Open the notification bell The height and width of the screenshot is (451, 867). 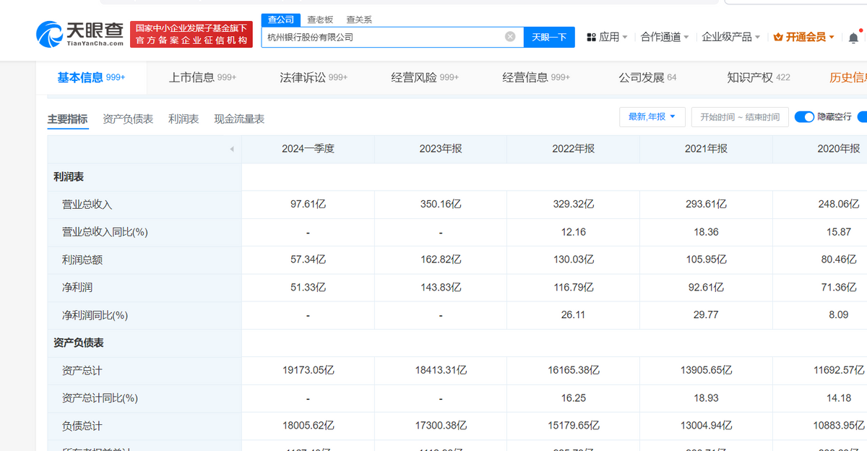(x=853, y=37)
